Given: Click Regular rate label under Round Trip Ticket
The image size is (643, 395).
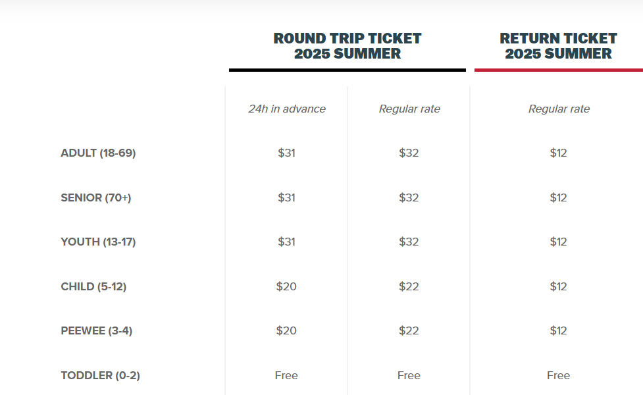Looking at the screenshot, I should [x=409, y=109].
